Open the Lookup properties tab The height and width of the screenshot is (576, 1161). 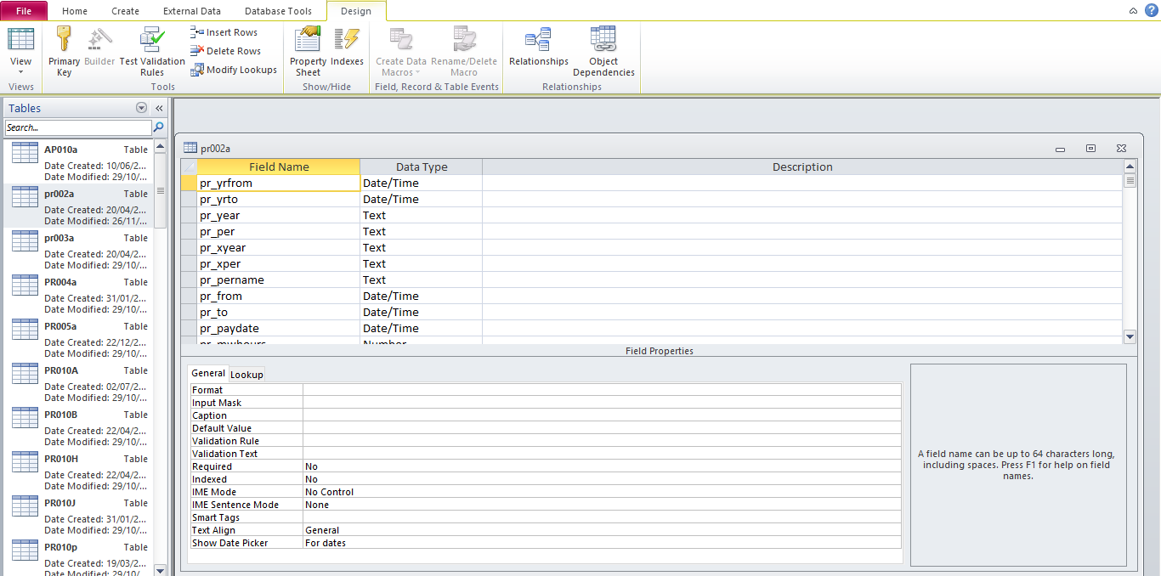click(246, 374)
